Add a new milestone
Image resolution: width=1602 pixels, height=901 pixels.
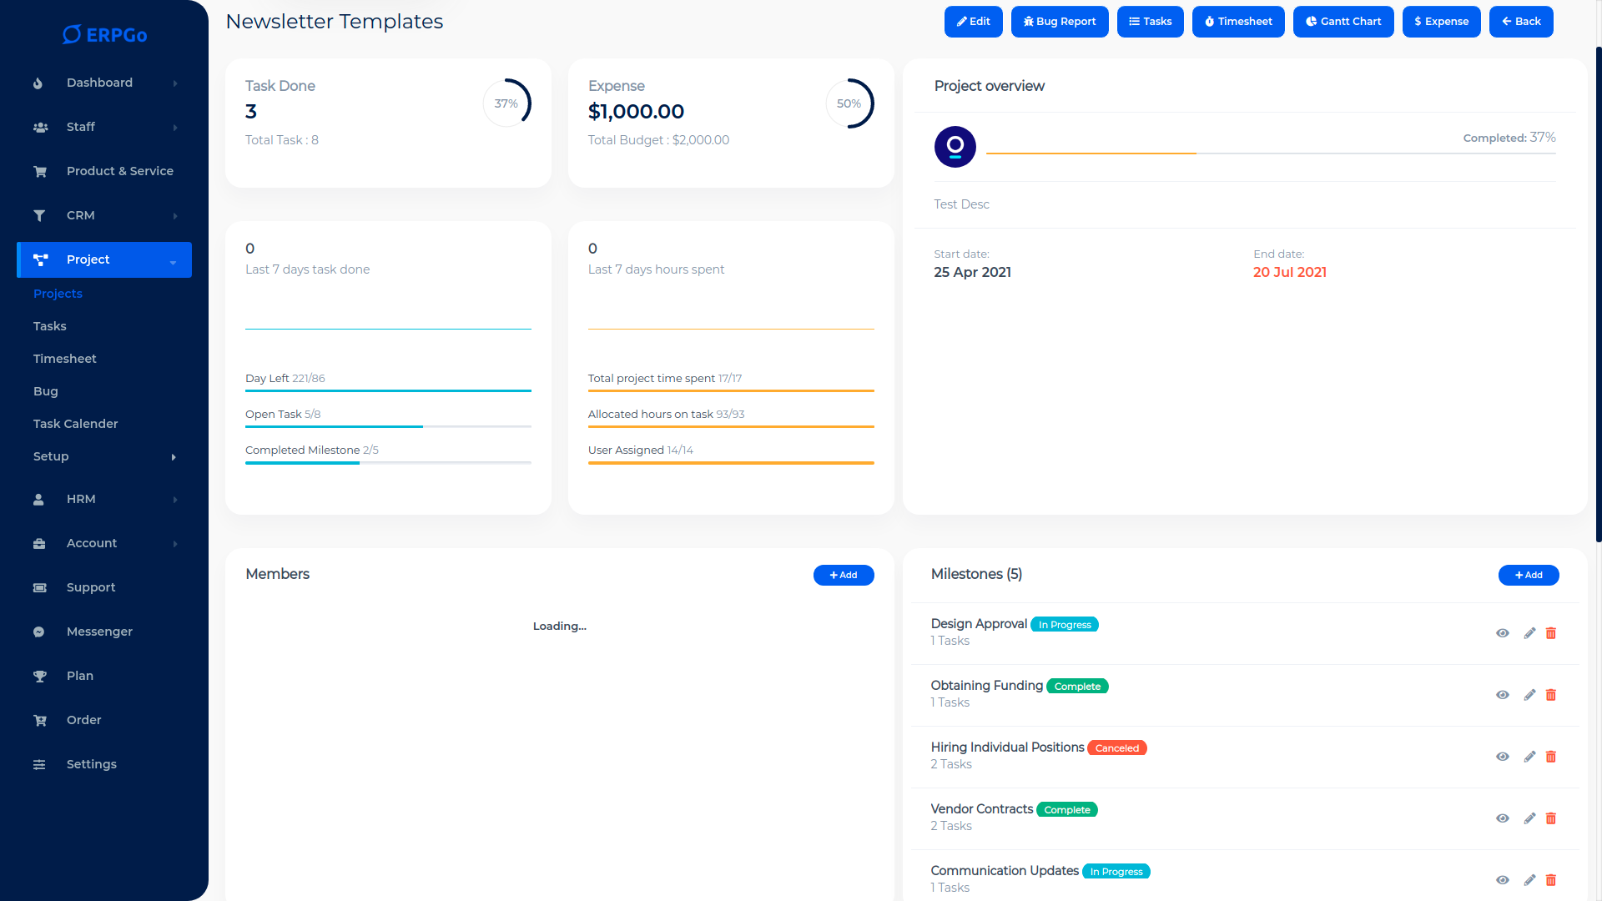pos(1528,575)
